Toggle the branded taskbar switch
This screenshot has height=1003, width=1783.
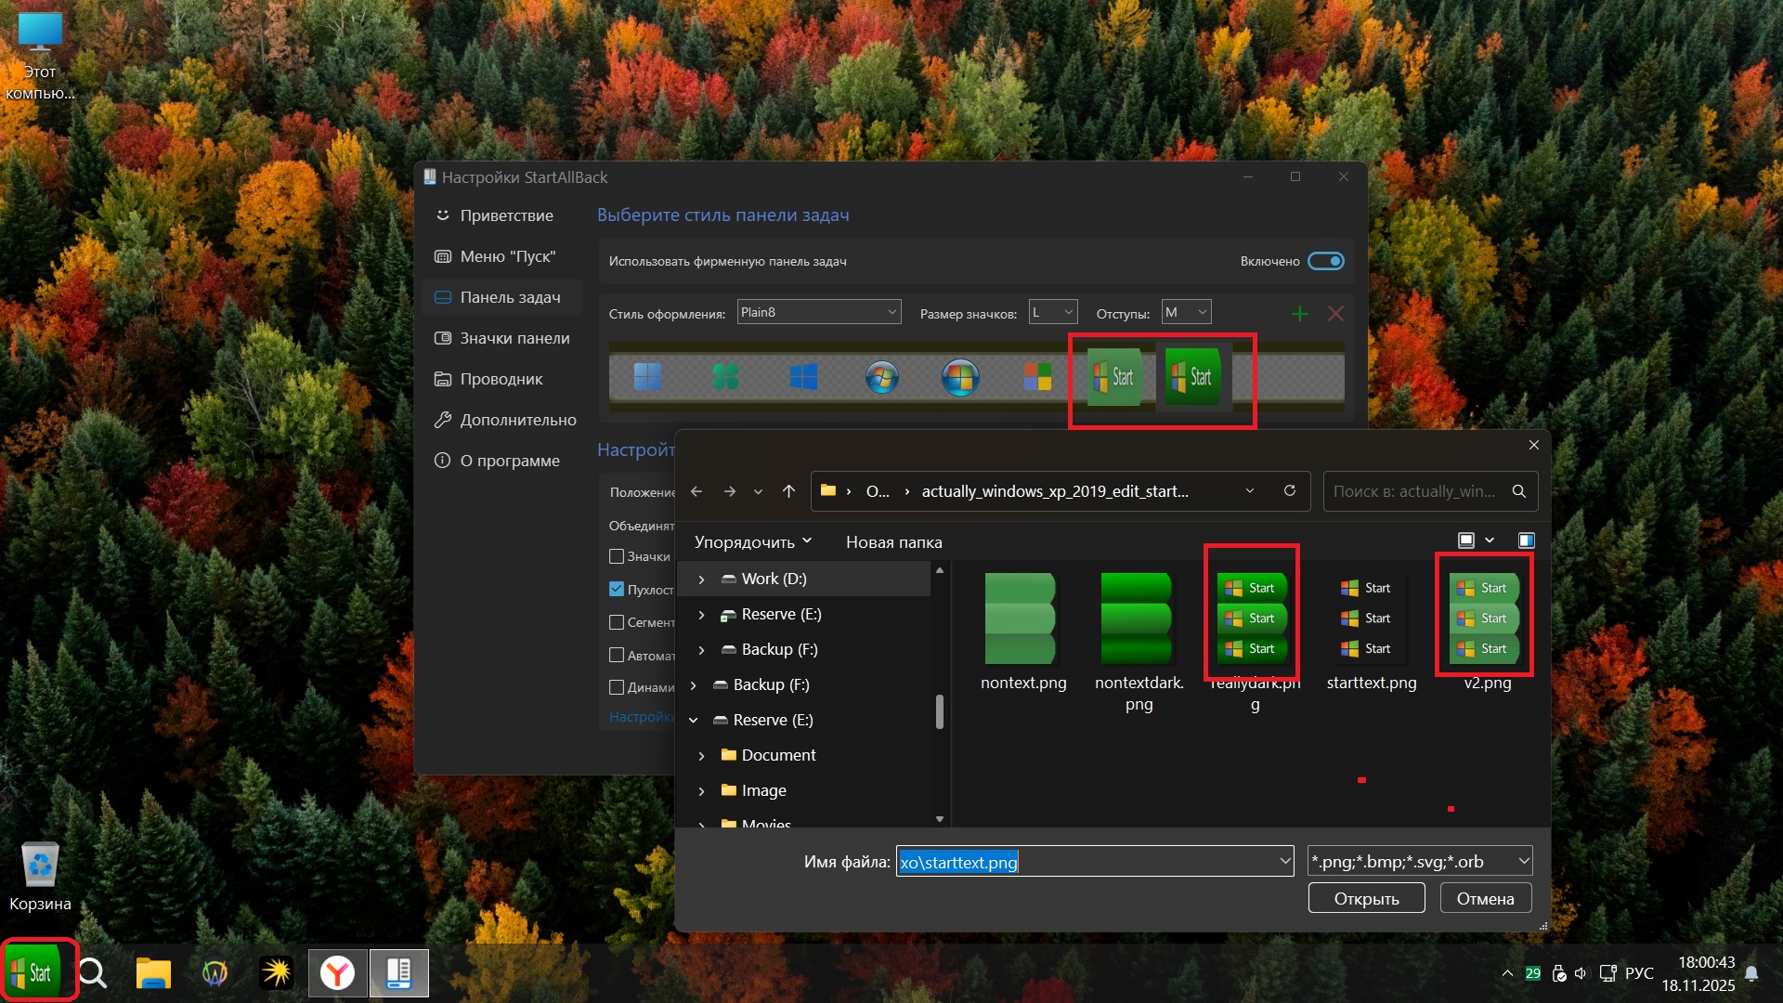click(1325, 261)
